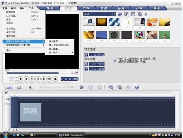Screen dimensions: 183x138
Task: Expand the 视频 library dropdown
Action: point(115,14)
